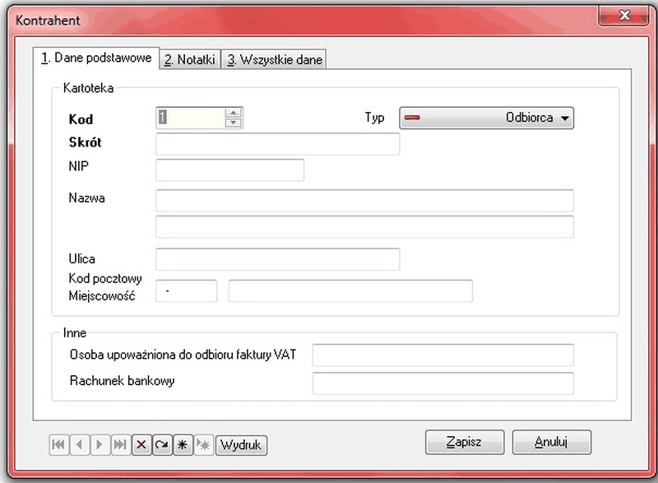Screen dimensions: 658x483
Task: Go to the first record navigation icon
Action: 58,445
